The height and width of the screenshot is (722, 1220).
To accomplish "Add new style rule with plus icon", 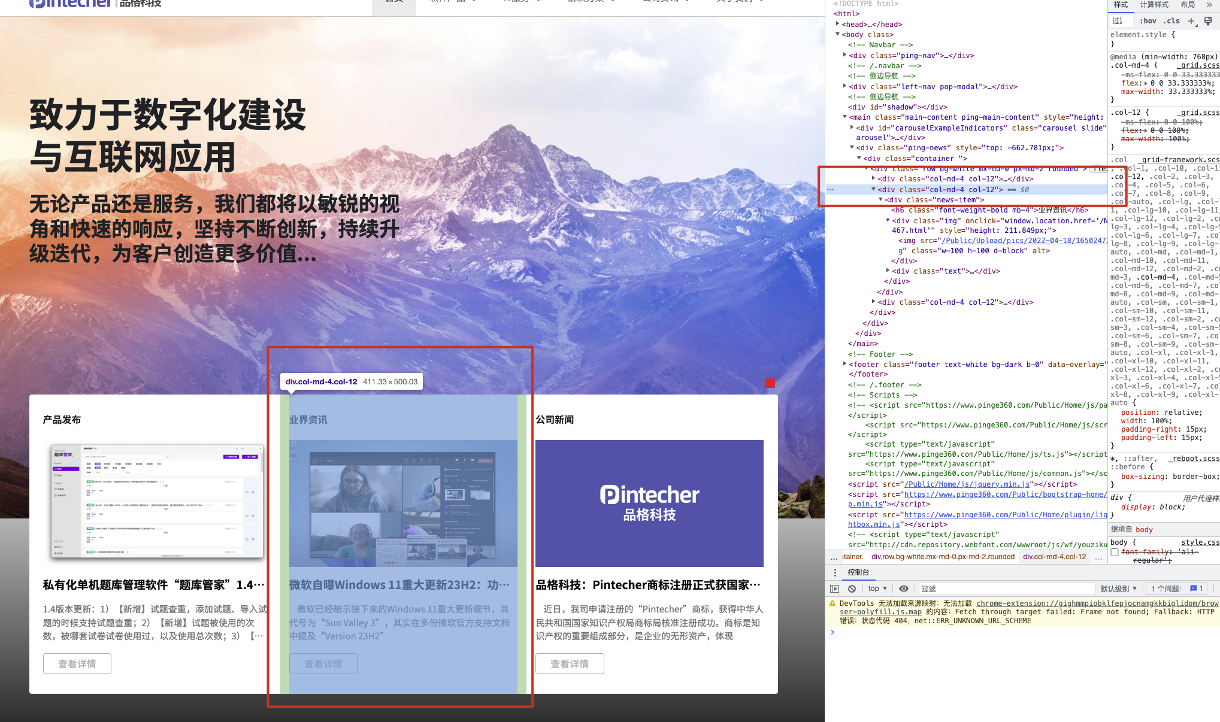I will tap(1191, 21).
